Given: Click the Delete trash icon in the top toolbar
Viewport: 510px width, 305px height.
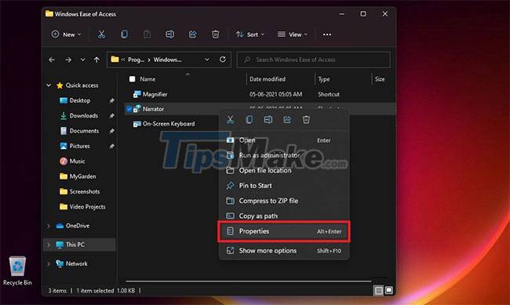Looking at the screenshot, I should 215,34.
